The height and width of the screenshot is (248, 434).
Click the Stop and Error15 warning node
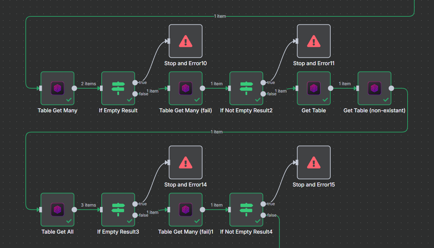314,162
